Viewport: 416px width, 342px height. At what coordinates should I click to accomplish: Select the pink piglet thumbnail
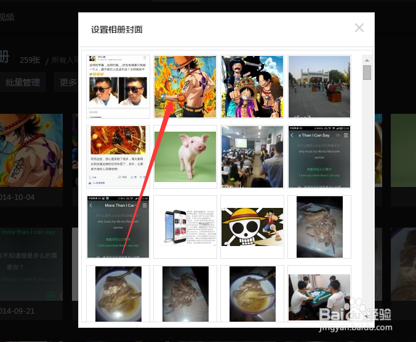[x=185, y=157]
